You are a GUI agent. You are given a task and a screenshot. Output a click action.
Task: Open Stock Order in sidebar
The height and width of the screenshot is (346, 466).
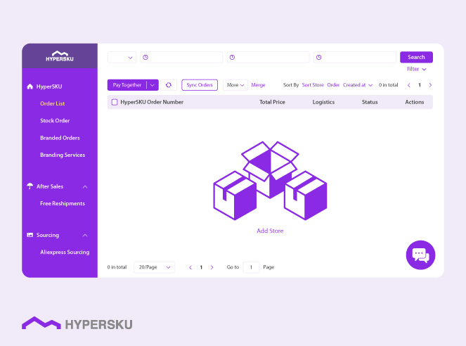[55, 121]
